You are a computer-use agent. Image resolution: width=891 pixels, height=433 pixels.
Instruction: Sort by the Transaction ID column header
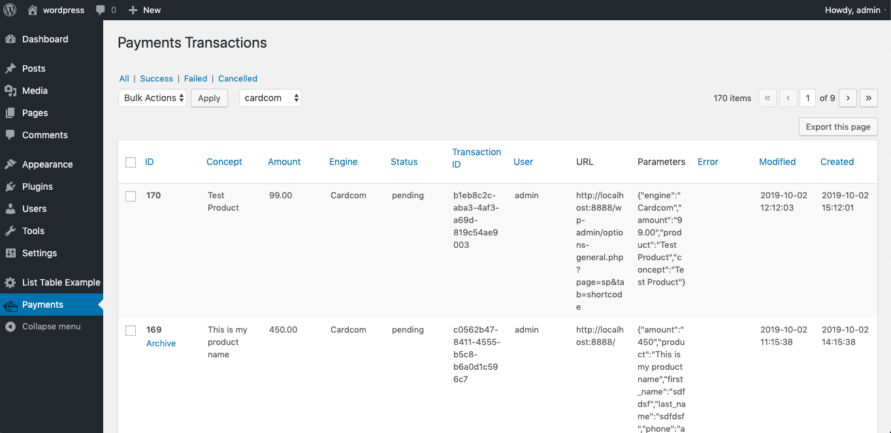[x=476, y=158]
